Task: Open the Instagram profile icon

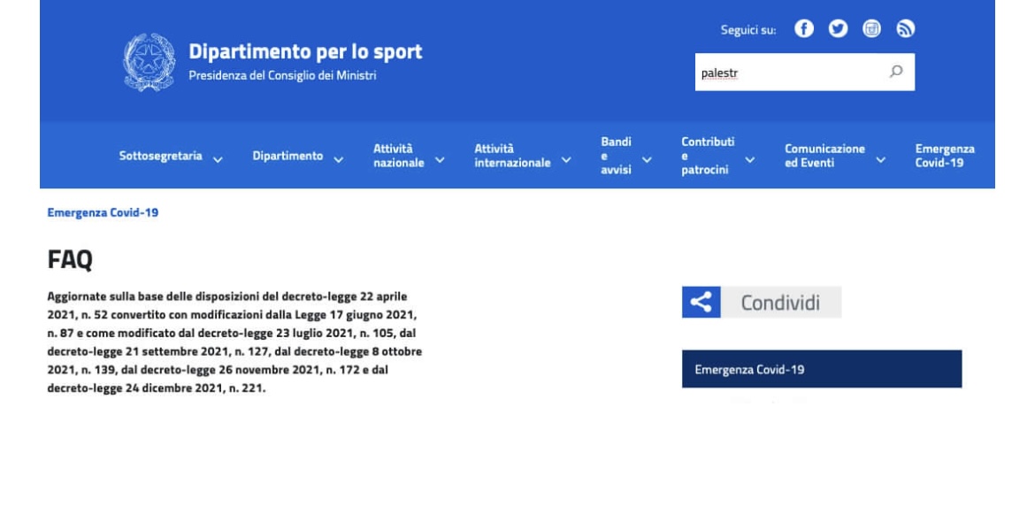Action: coord(870,29)
